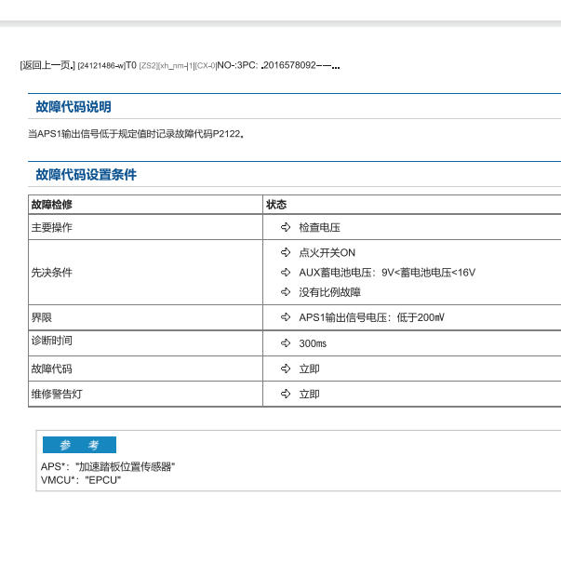Click the 300ms value

tap(313, 343)
